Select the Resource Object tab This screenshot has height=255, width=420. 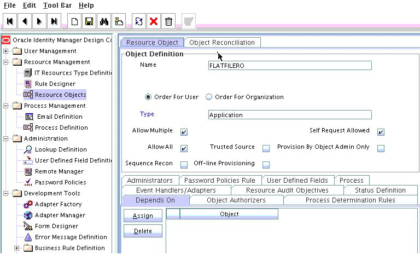(152, 42)
